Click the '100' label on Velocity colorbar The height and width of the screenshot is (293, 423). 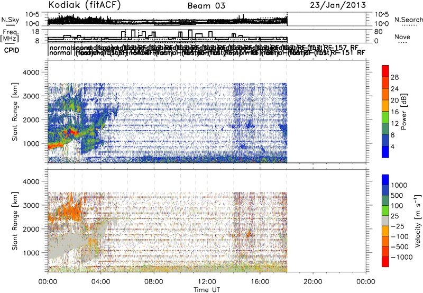pyautogui.click(x=397, y=206)
